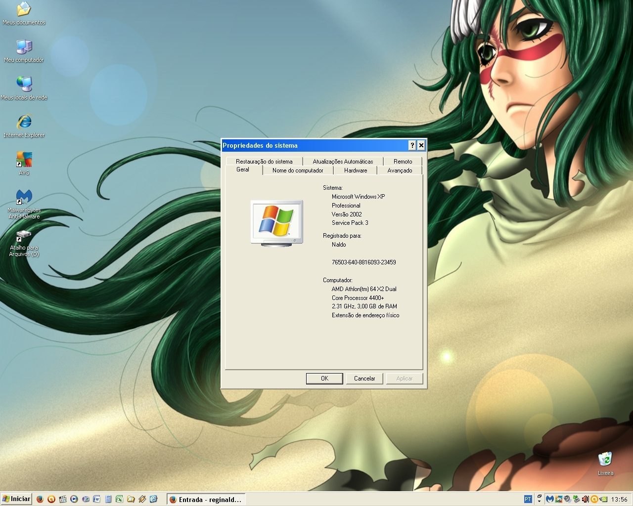Switch to Restauração do sistema tab
This screenshot has height=506, width=633.
pyautogui.click(x=264, y=161)
